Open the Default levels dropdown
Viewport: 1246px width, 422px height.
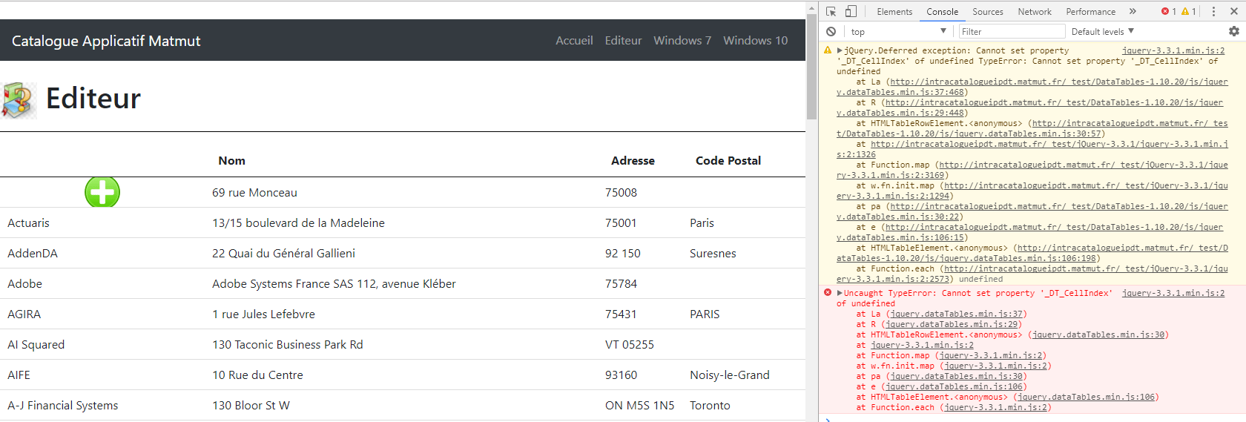1103,31
